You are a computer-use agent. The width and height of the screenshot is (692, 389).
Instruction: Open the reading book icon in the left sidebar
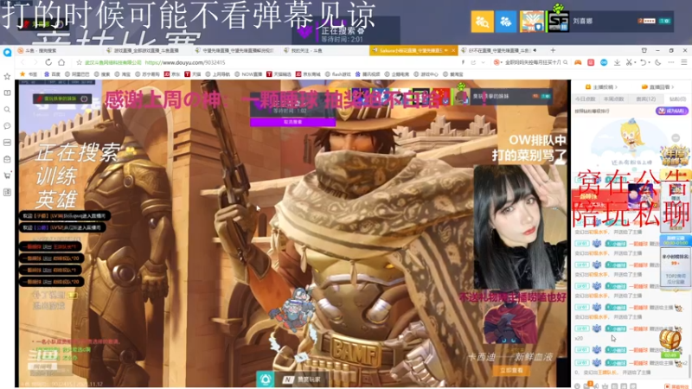coord(7,93)
